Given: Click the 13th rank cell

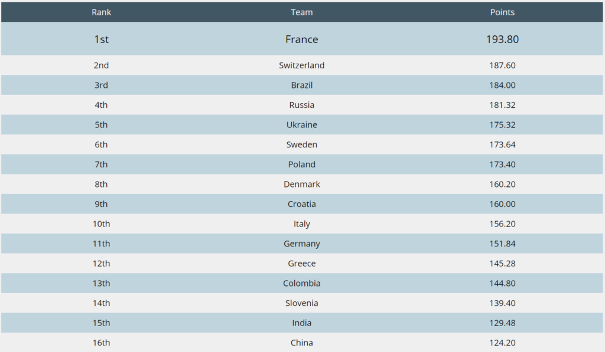Looking at the screenshot, I should pyautogui.click(x=101, y=284).
